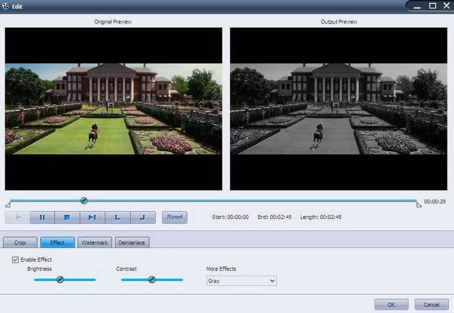This screenshot has width=454, height=313.
Task: Stop the video playback
Action: [x=67, y=217]
